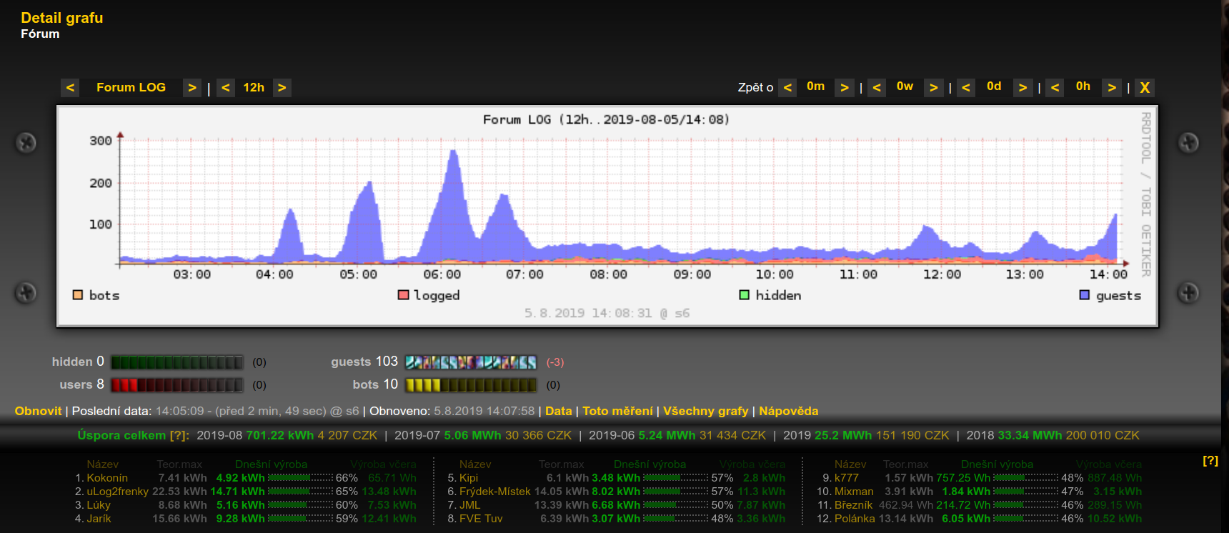
Task: Click the guests legend color square
Action: point(1085,295)
